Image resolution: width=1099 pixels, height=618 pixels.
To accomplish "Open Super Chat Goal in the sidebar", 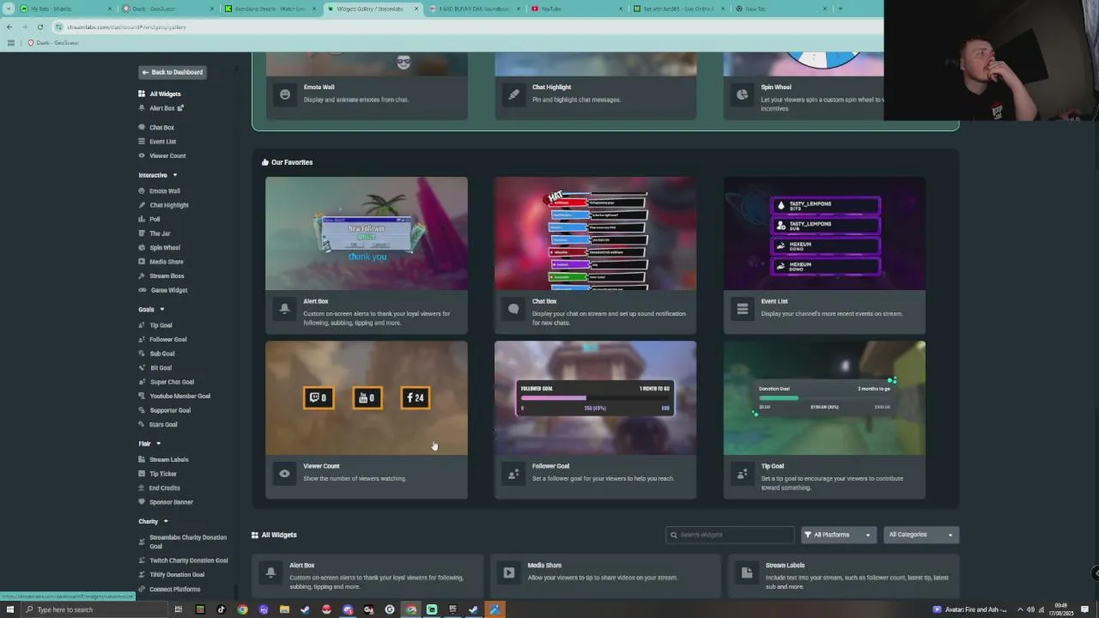I will (166, 382).
